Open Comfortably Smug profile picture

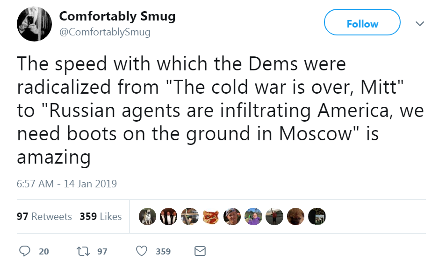[x=34, y=24]
